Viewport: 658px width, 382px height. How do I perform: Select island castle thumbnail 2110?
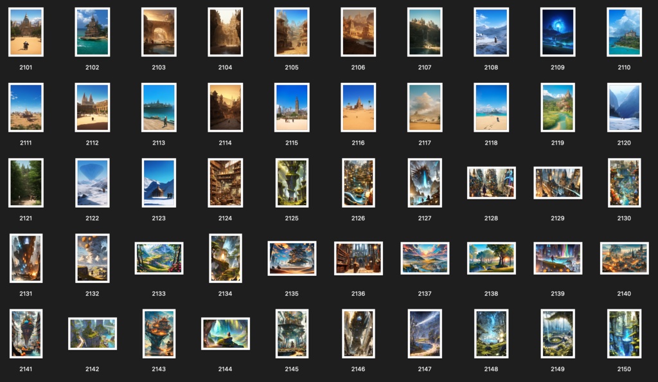[x=624, y=32]
